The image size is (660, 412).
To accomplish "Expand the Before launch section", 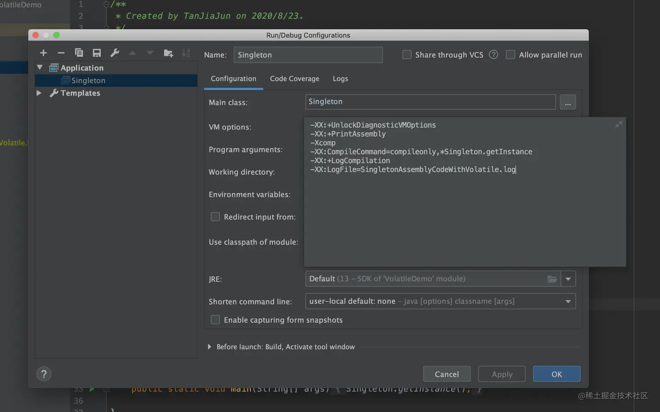I will tap(210, 347).
